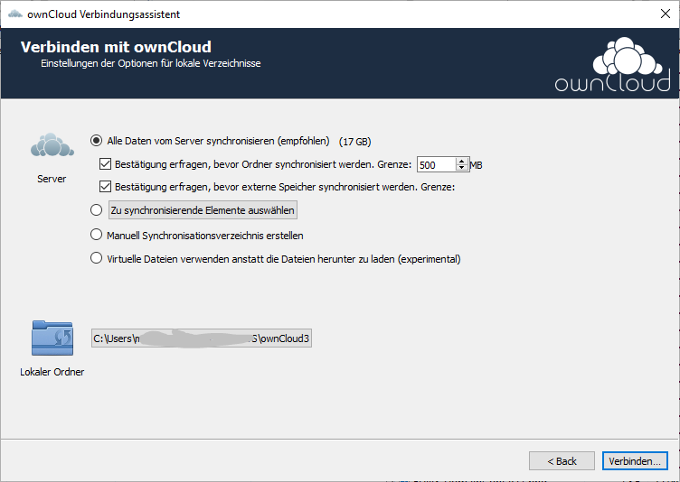The width and height of the screenshot is (680, 482).
Task: Select radio button beside the "Elemente auswählen" button
Action: tap(97, 210)
